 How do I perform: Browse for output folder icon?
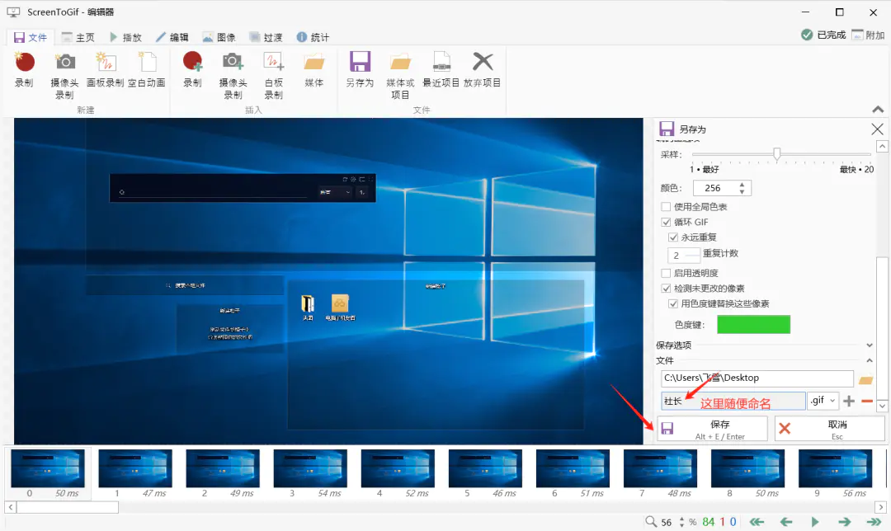click(x=866, y=378)
